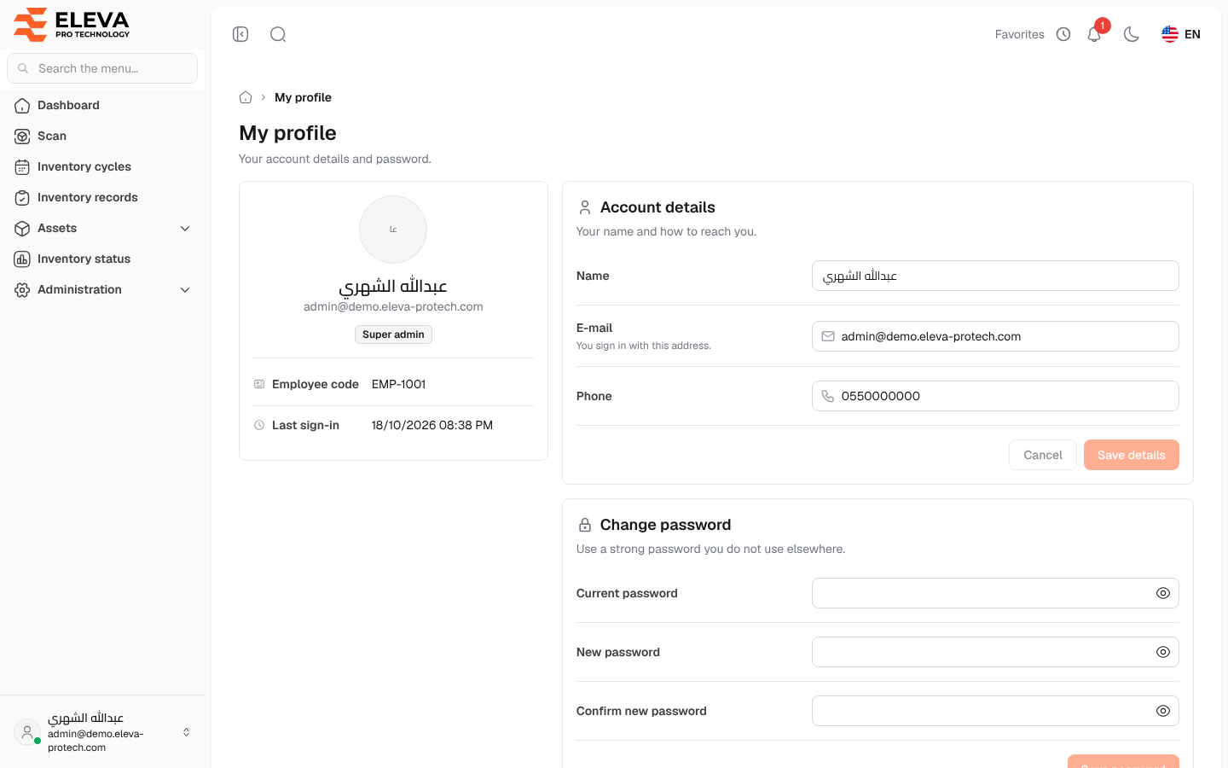Image resolution: width=1228 pixels, height=768 pixels.
Task: Show the Current password text
Action: (1163, 593)
